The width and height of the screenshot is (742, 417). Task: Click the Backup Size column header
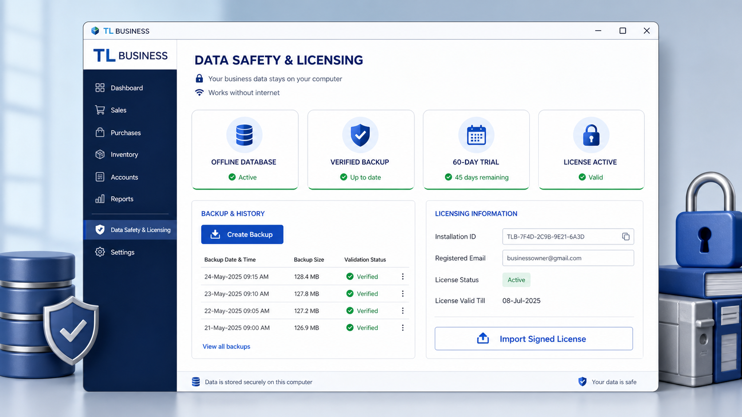309,260
